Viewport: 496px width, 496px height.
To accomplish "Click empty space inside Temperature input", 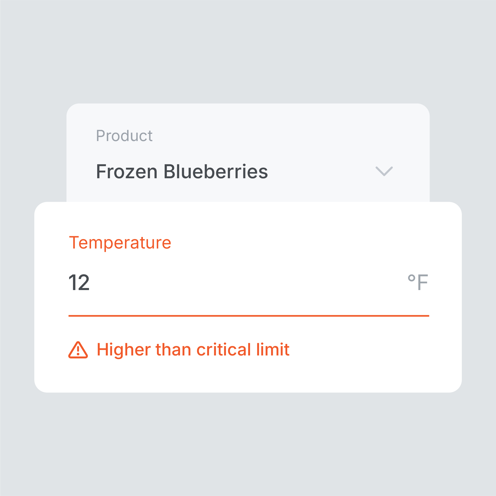I will pyautogui.click(x=246, y=282).
